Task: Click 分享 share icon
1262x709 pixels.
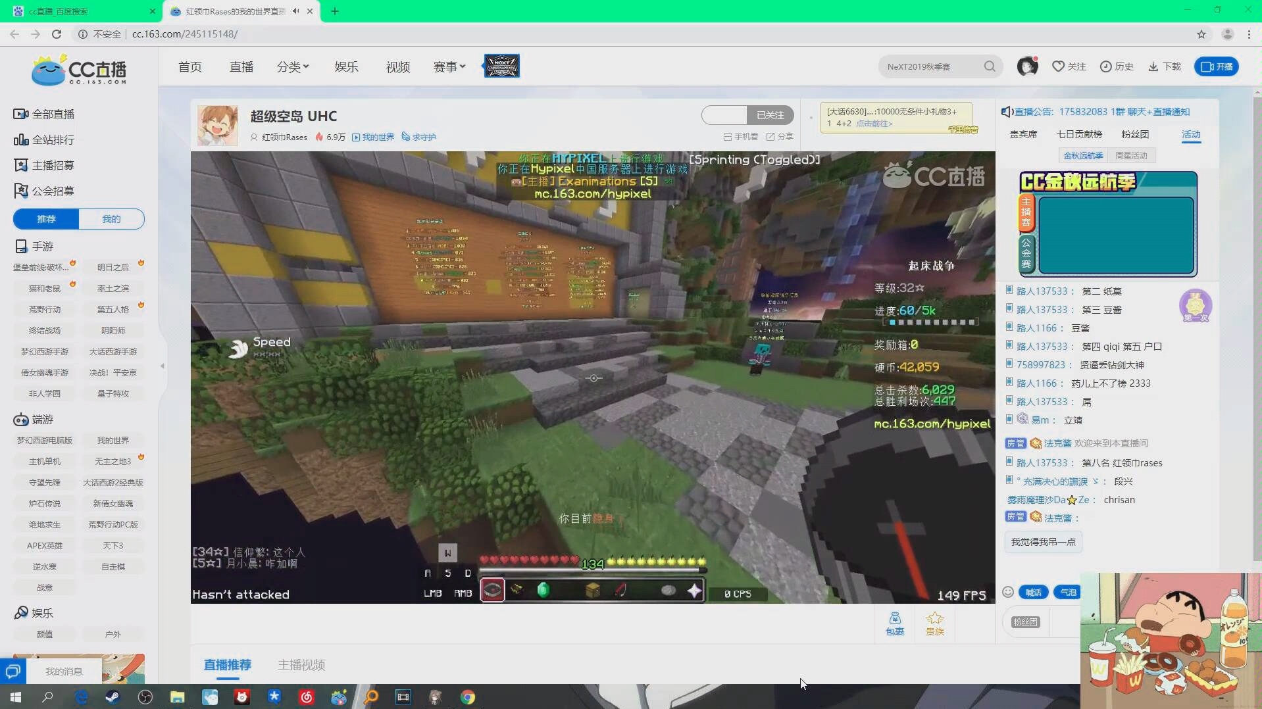Action: click(780, 137)
